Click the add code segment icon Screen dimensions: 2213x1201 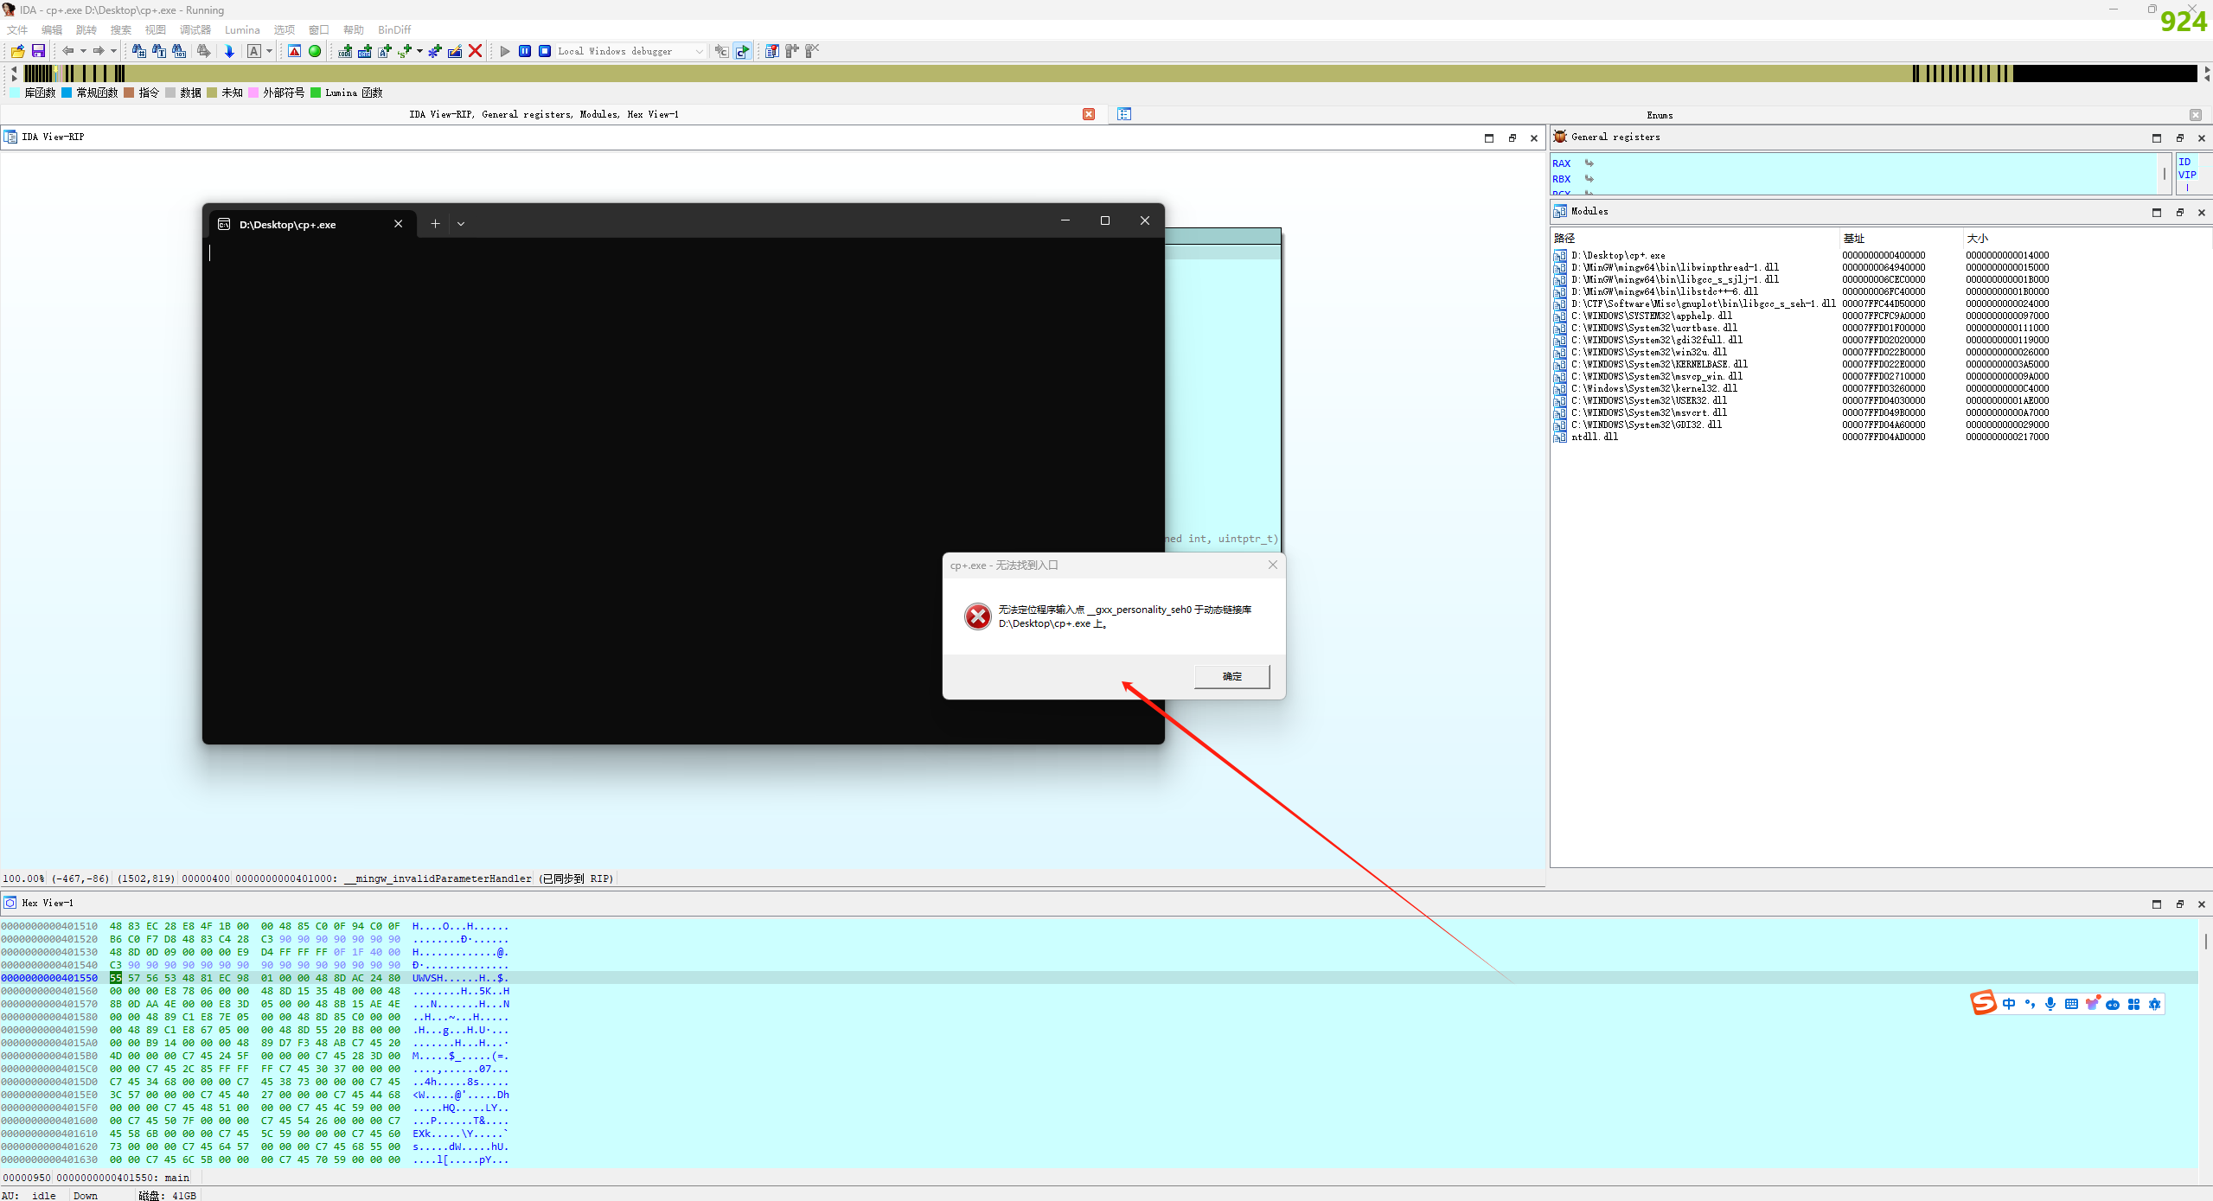pos(345,51)
